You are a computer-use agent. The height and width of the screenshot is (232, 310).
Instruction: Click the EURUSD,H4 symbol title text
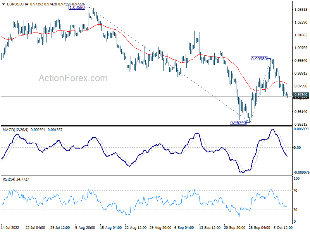click(17, 4)
